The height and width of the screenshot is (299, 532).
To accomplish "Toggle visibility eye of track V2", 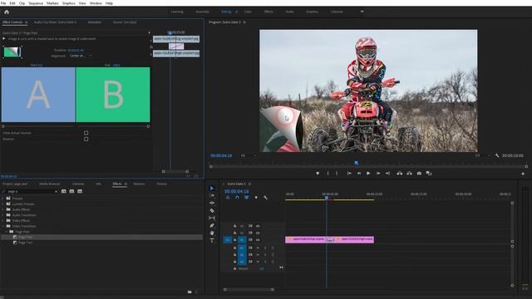I will click(258, 233).
